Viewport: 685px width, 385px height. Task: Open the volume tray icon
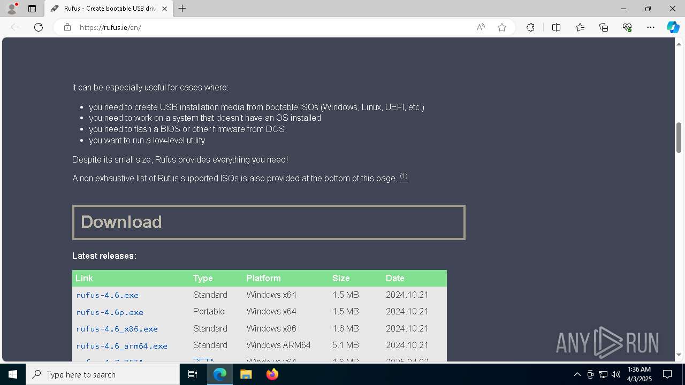[615, 374]
